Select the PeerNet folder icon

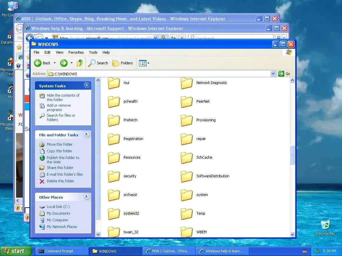tap(187, 102)
